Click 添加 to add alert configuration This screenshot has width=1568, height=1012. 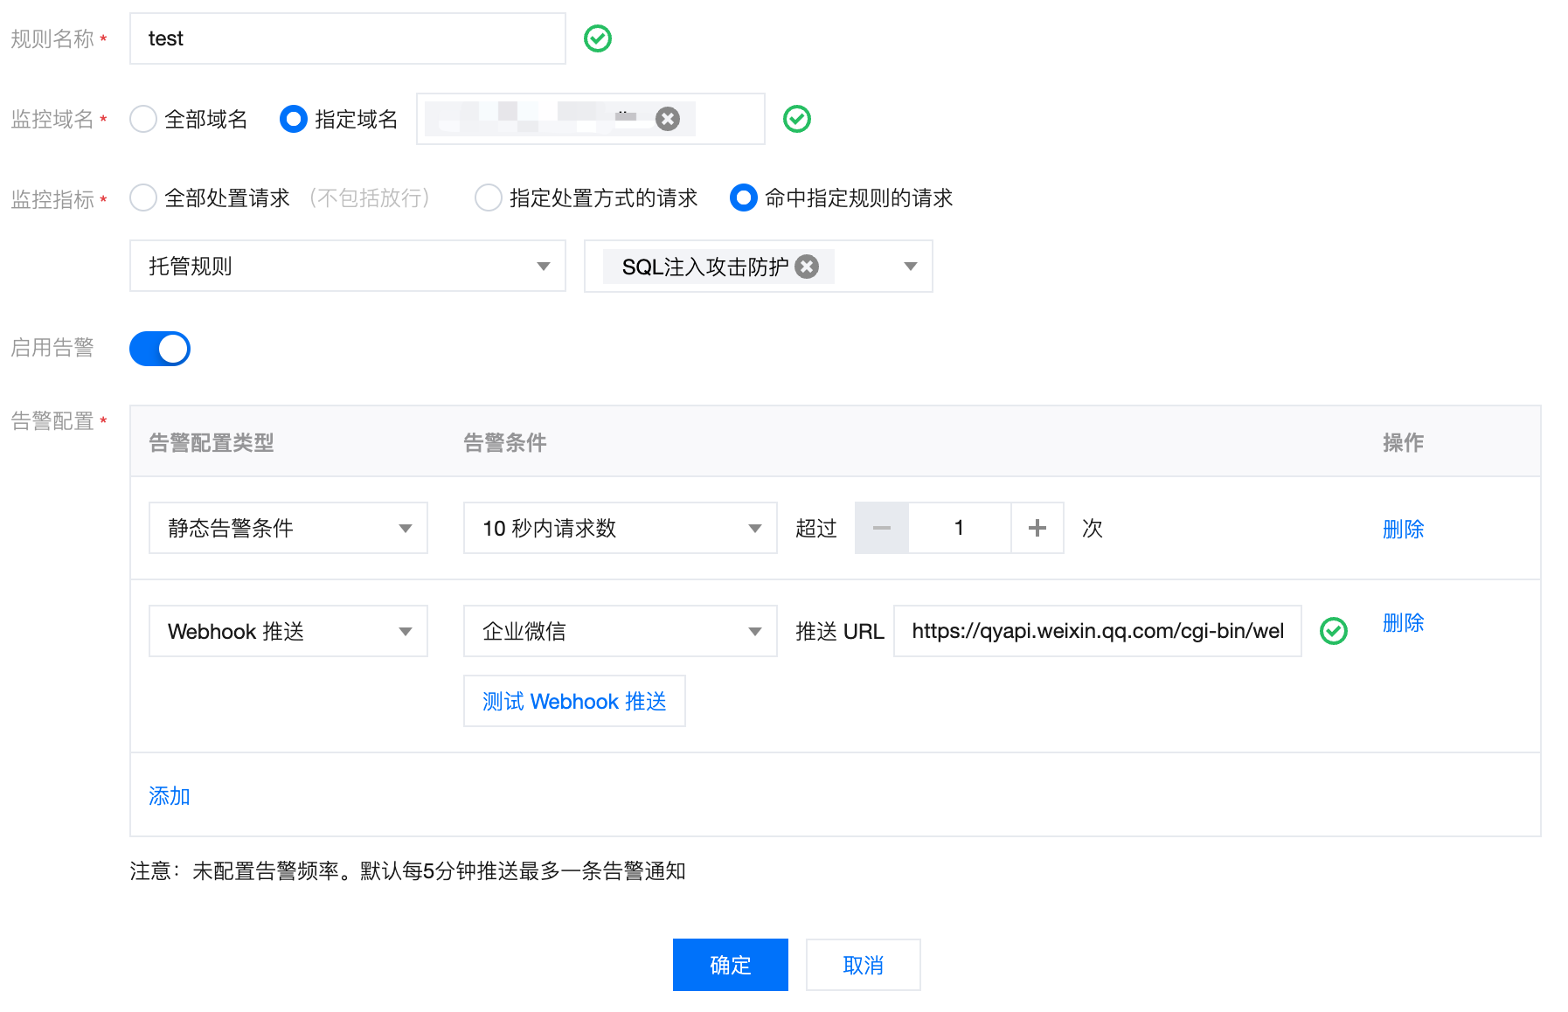[x=170, y=796]
